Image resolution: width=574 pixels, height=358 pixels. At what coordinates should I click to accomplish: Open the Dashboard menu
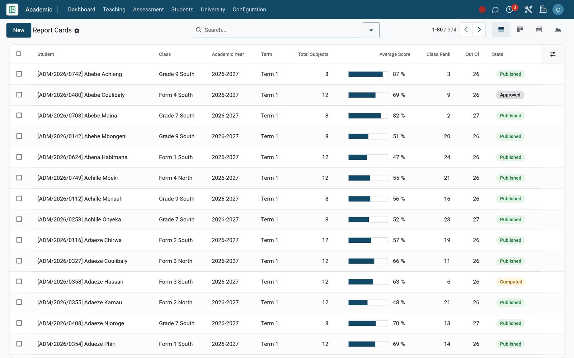coord(81,9)
